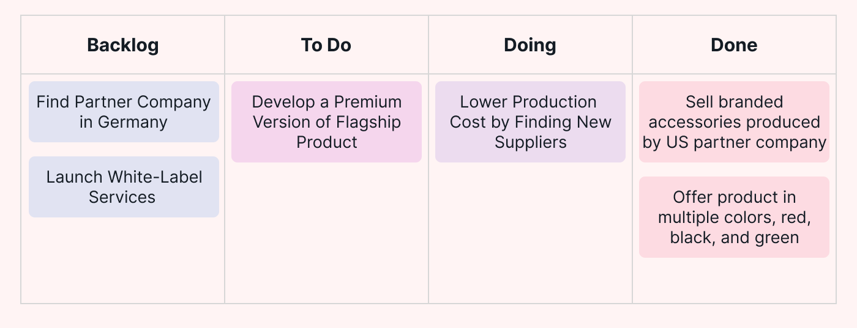Viewport: 857px width, 328px height.
Task: Click the Doing column header
Action: (530, 45)
